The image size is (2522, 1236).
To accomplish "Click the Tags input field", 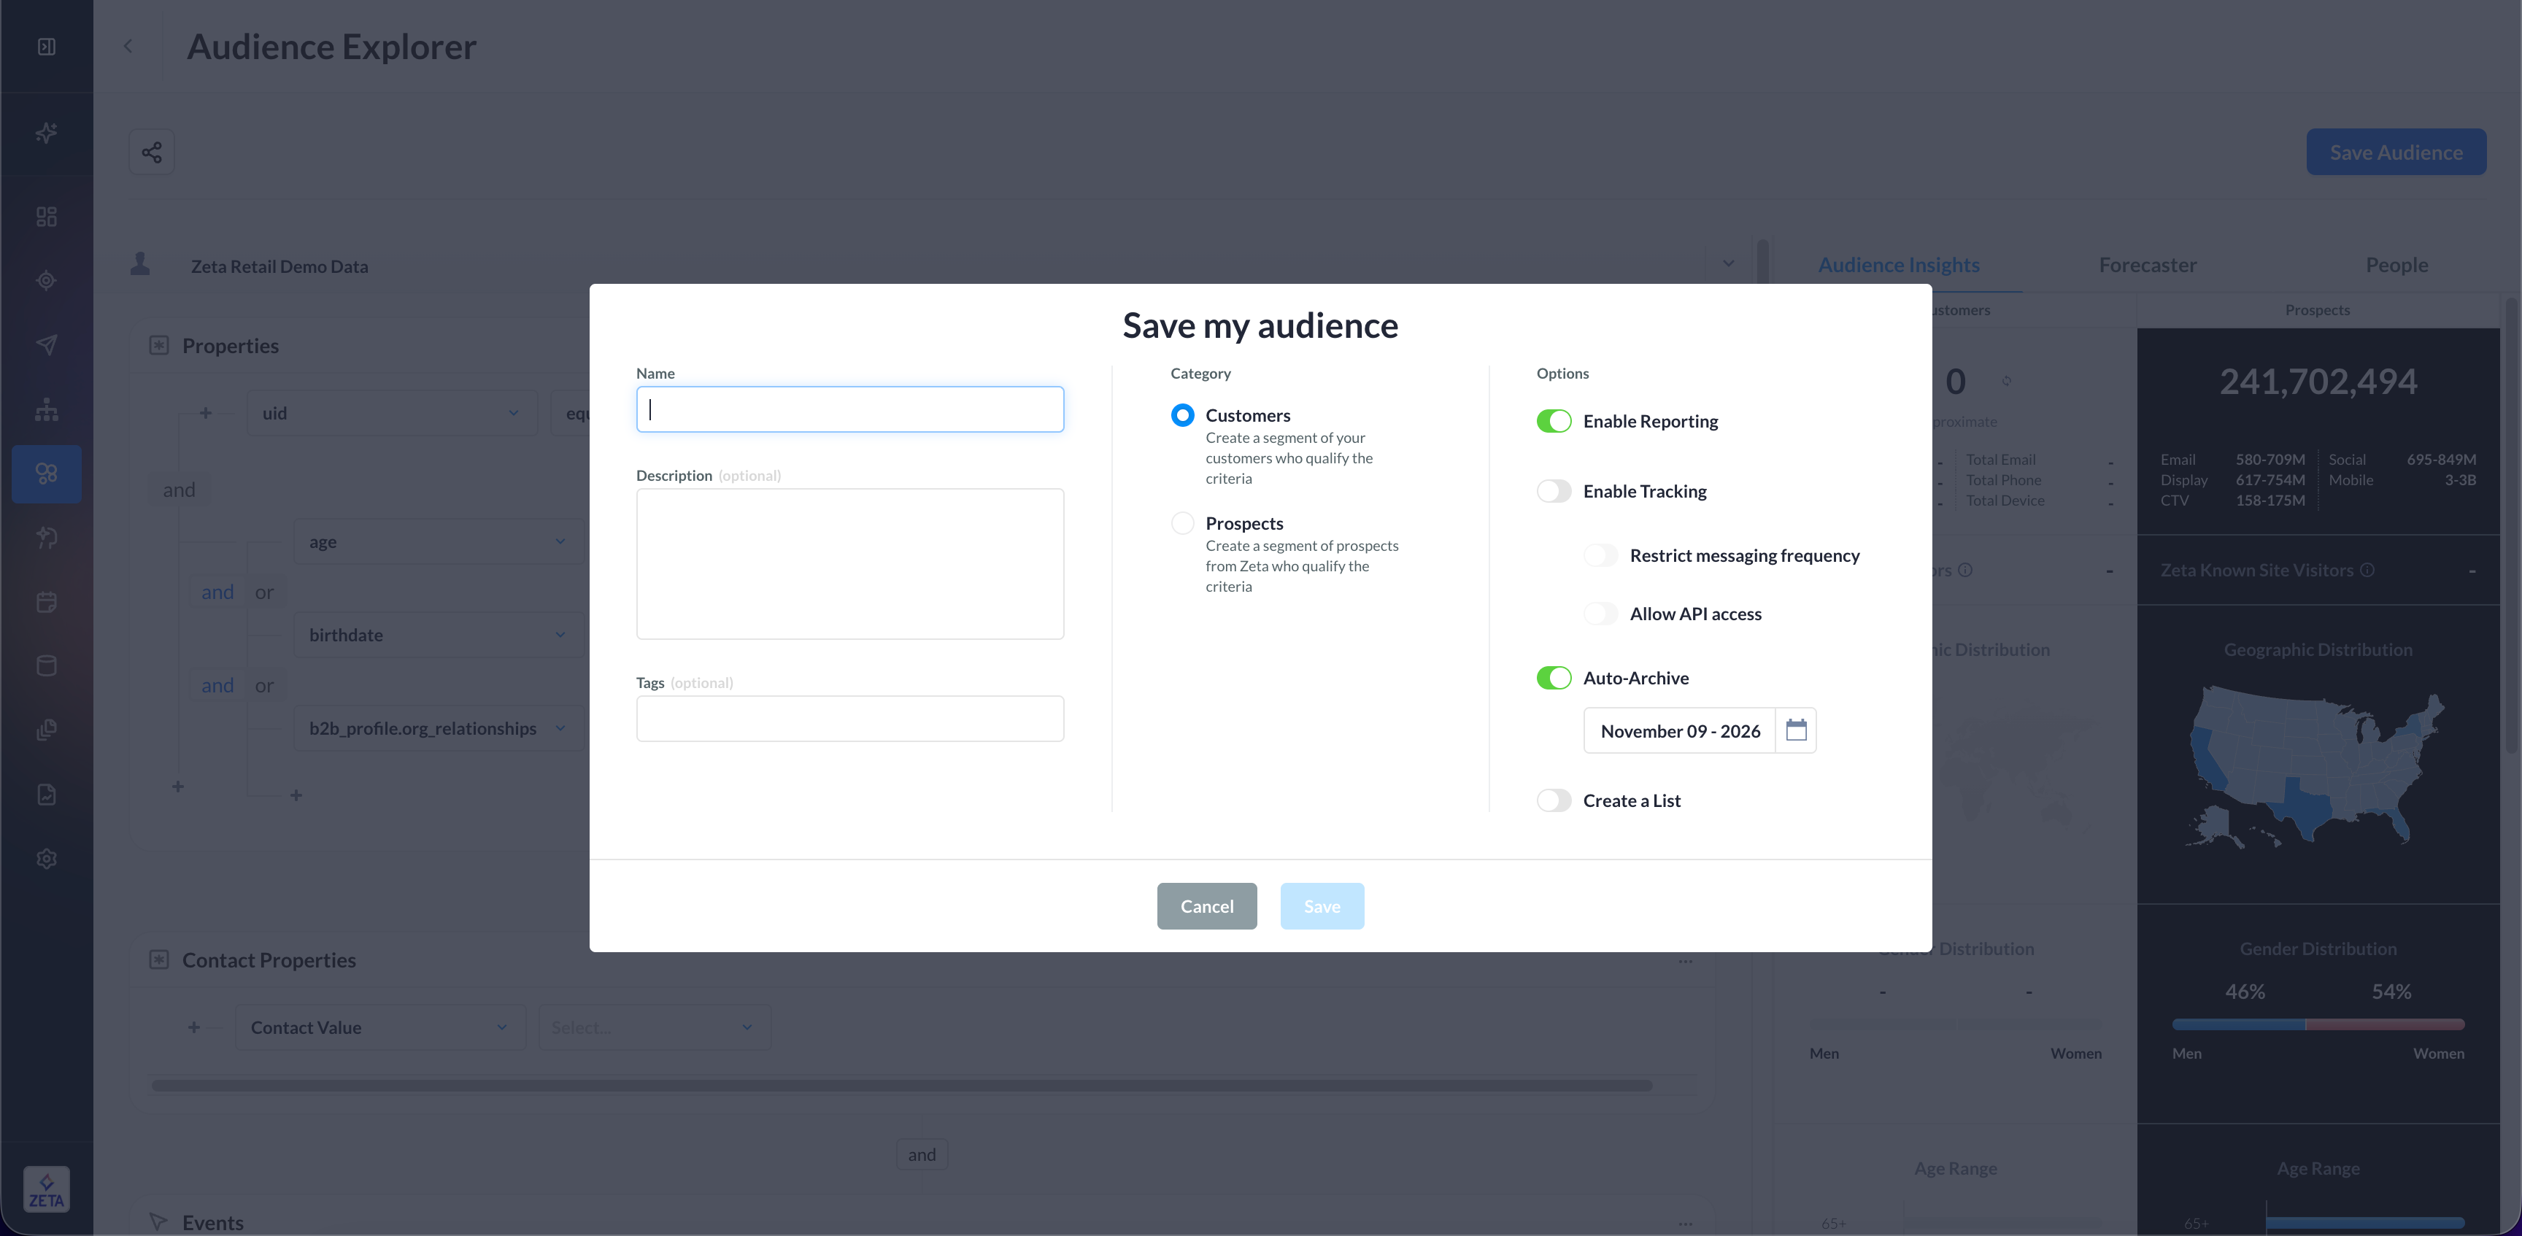I will (x=850, y=718).
